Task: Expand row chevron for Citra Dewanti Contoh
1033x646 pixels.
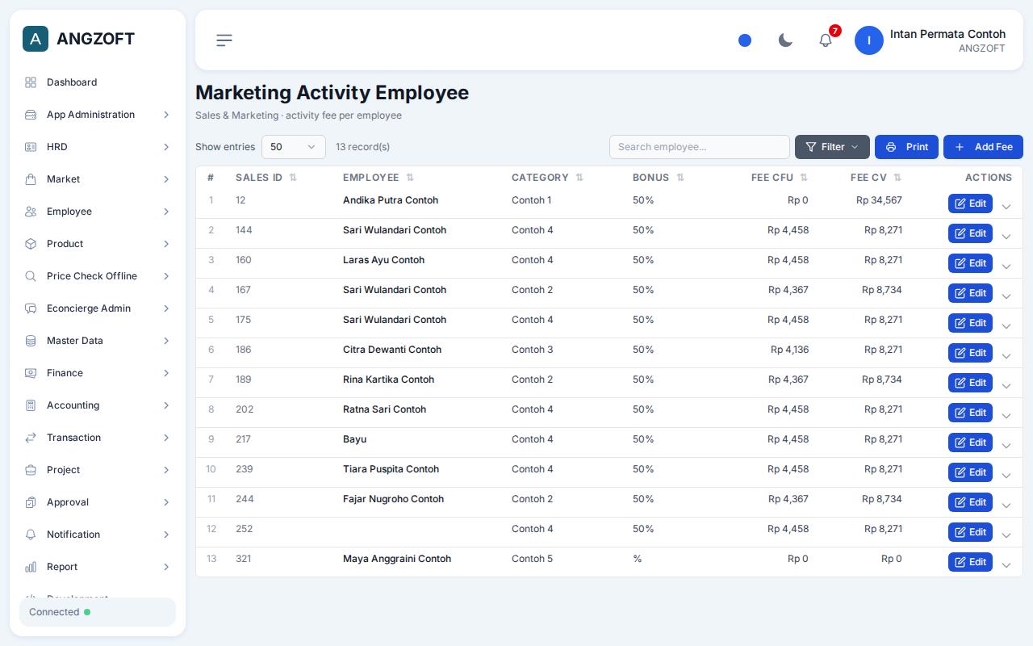Action: pyautogui.click(x=1006, y=356)
